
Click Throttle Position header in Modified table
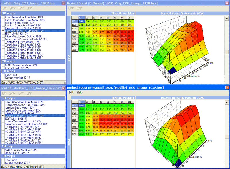point(103,98)
